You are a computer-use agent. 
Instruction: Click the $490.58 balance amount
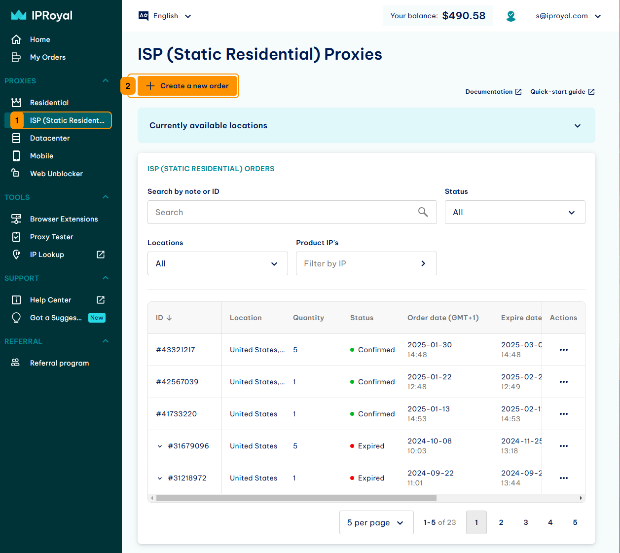[x=464, y=16]
